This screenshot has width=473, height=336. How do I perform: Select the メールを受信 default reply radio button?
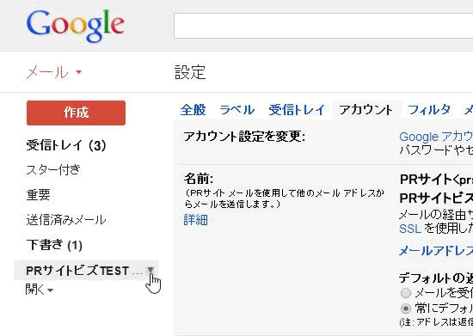(x=406, y=293)
